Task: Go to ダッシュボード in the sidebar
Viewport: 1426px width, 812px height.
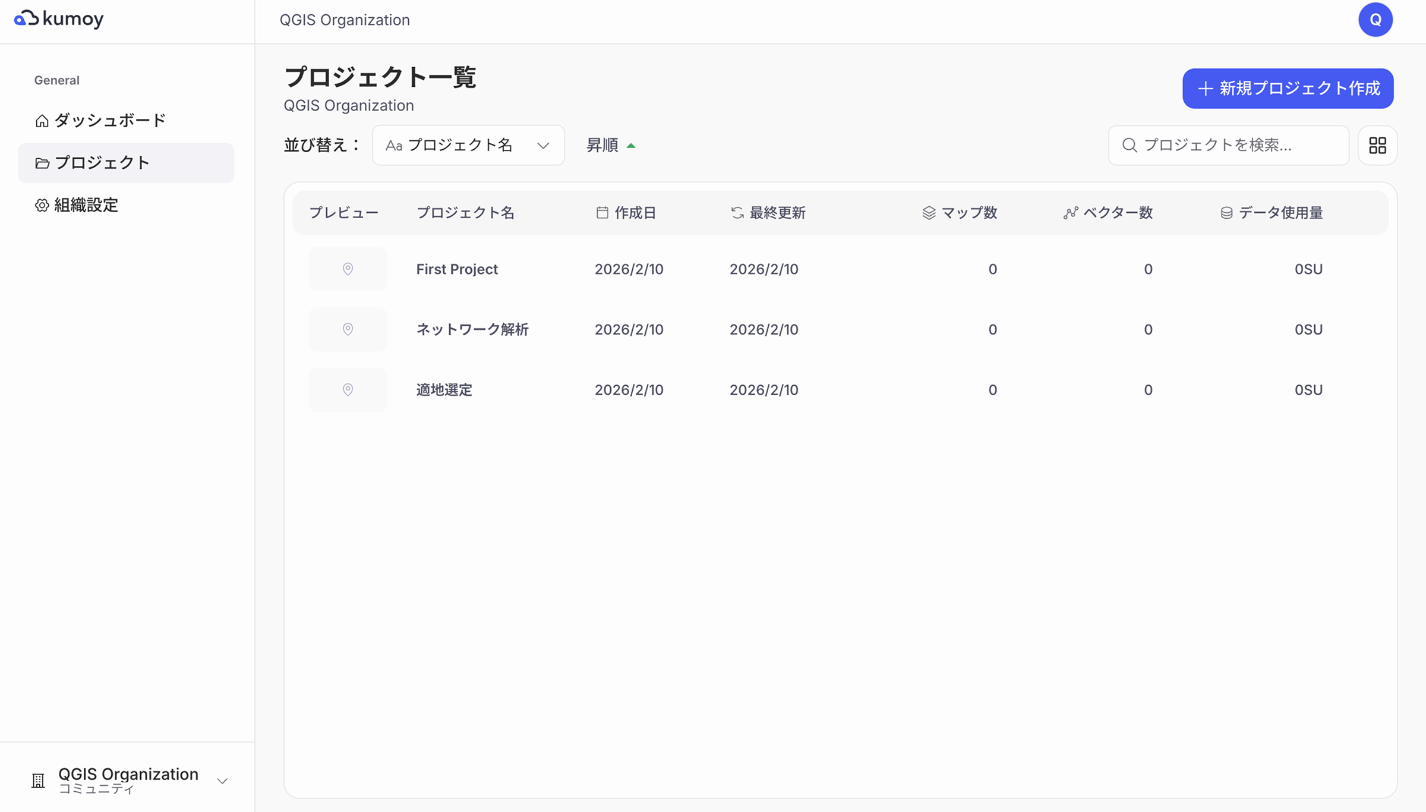Action: [x=110, y=120]
